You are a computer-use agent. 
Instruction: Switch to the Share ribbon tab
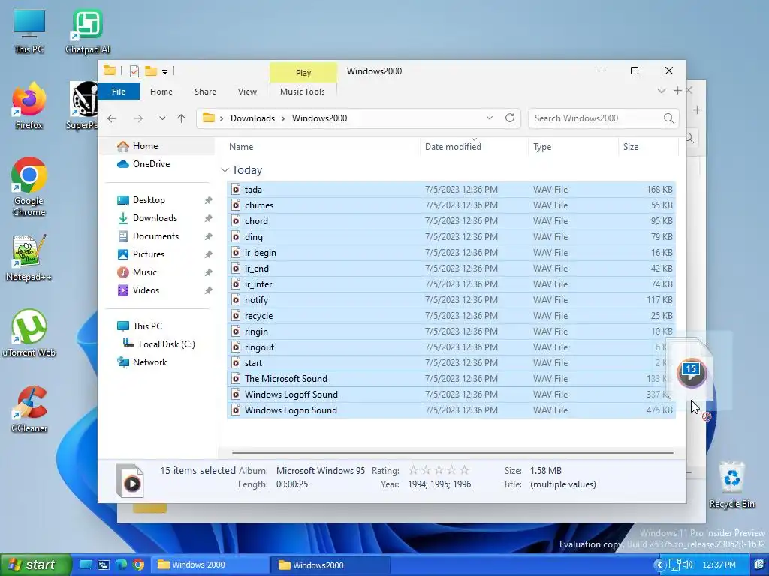(x=205, y=91)
